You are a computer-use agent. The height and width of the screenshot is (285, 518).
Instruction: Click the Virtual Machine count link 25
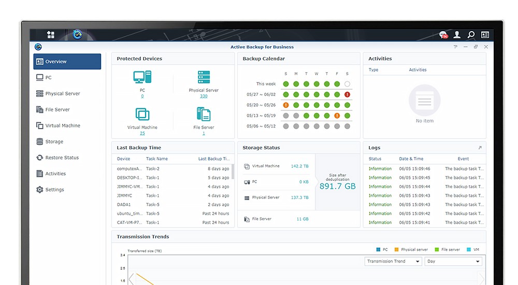click(142, 133)
